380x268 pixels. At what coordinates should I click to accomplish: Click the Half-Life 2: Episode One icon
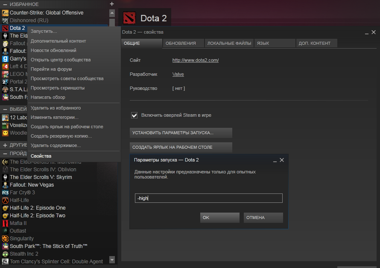[5, 208]
